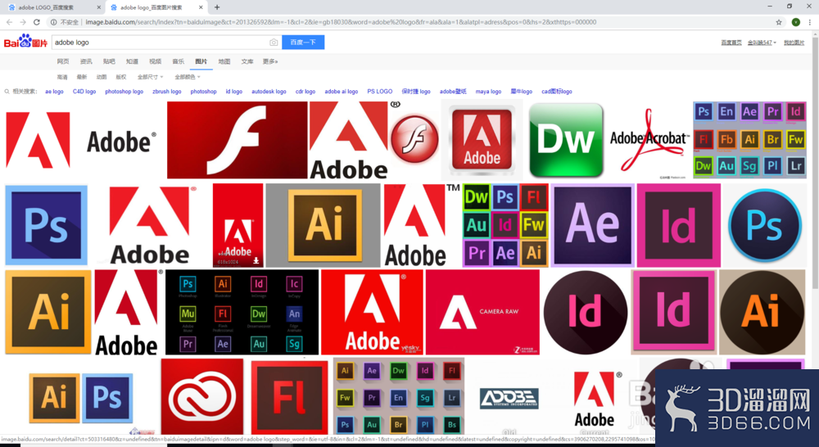This screenshot has height=447, width=819.
Task: Toggle the 动图 filter
Action: 102,77
